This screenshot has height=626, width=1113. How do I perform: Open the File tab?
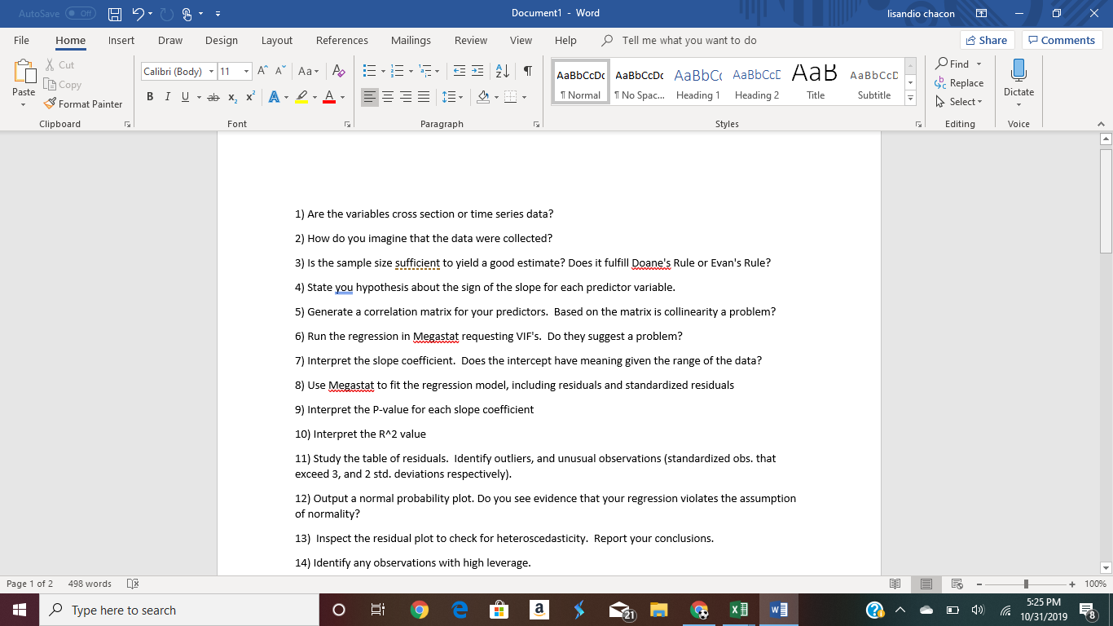(22, 40)
